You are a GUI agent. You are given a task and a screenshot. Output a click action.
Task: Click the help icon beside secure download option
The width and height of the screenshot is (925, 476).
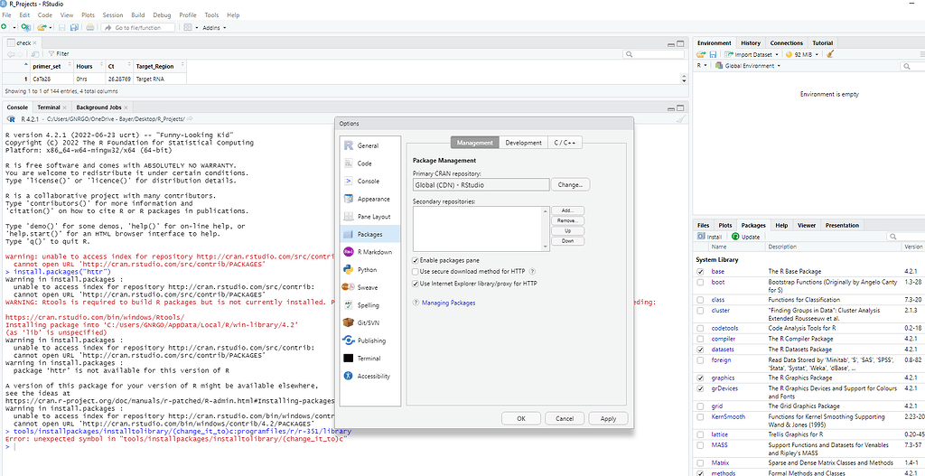click(532, 271)
